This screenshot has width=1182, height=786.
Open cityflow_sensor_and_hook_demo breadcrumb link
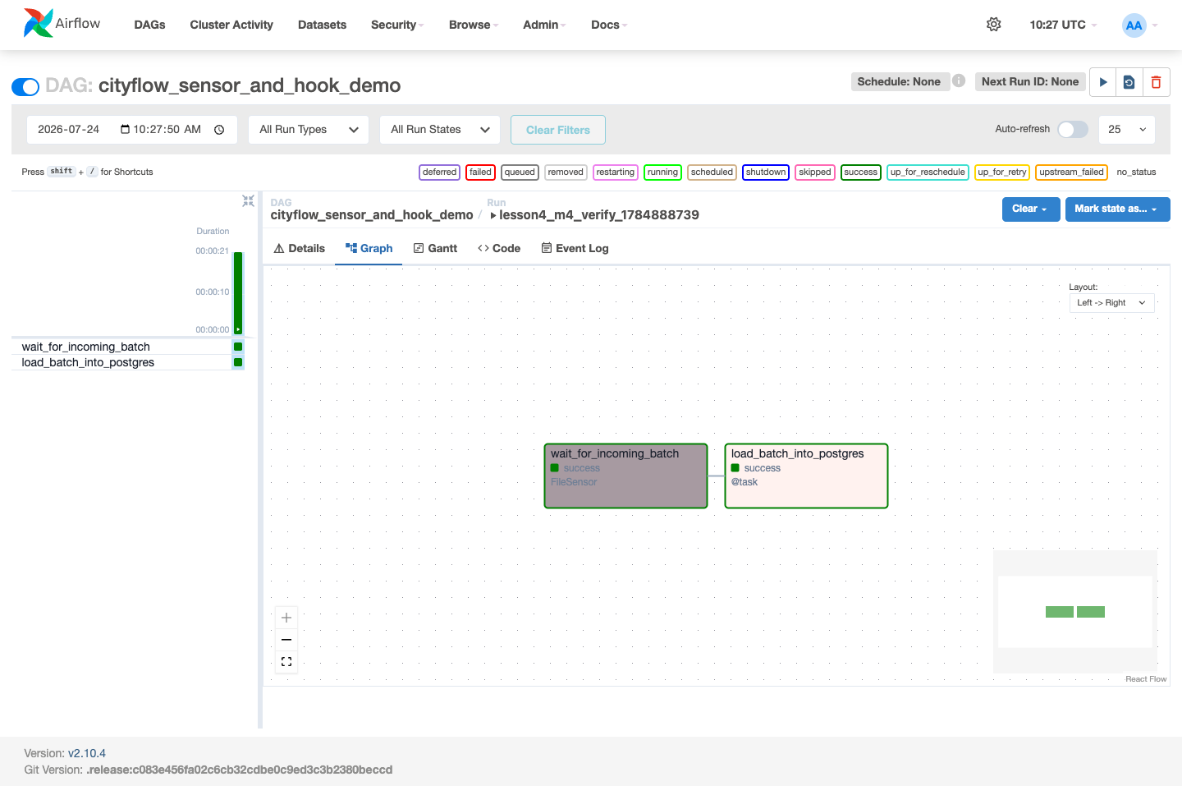(372, 215)
